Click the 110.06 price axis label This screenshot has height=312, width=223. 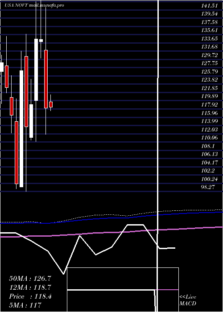coord(210,138)
